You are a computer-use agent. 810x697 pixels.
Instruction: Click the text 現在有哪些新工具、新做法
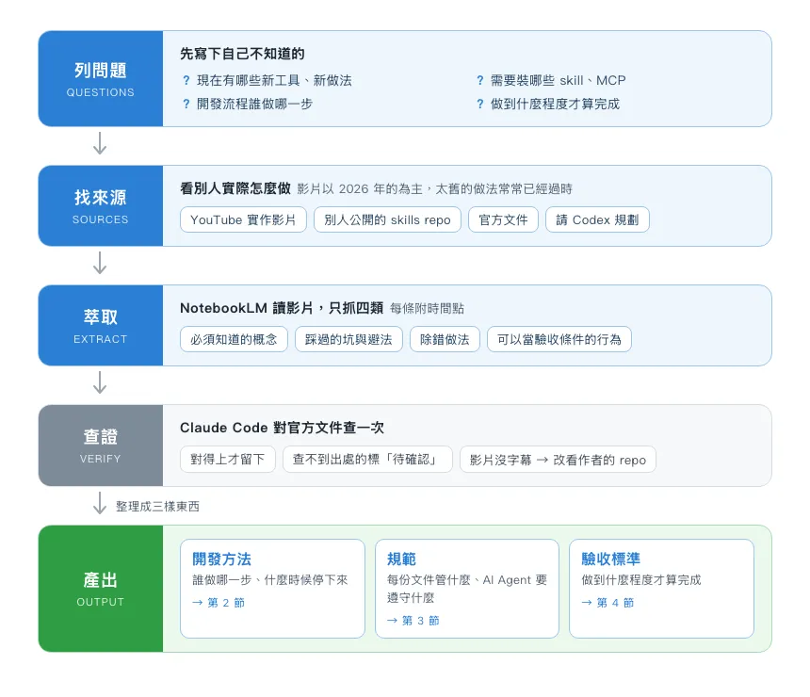pyautogui.click(x=274, y=81)
